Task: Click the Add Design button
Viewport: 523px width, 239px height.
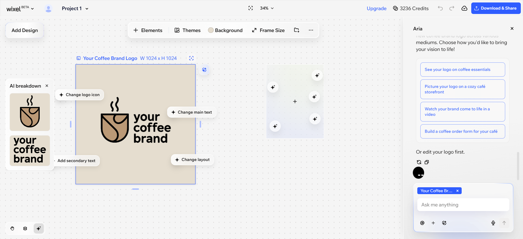Action: tap(25, 30)
